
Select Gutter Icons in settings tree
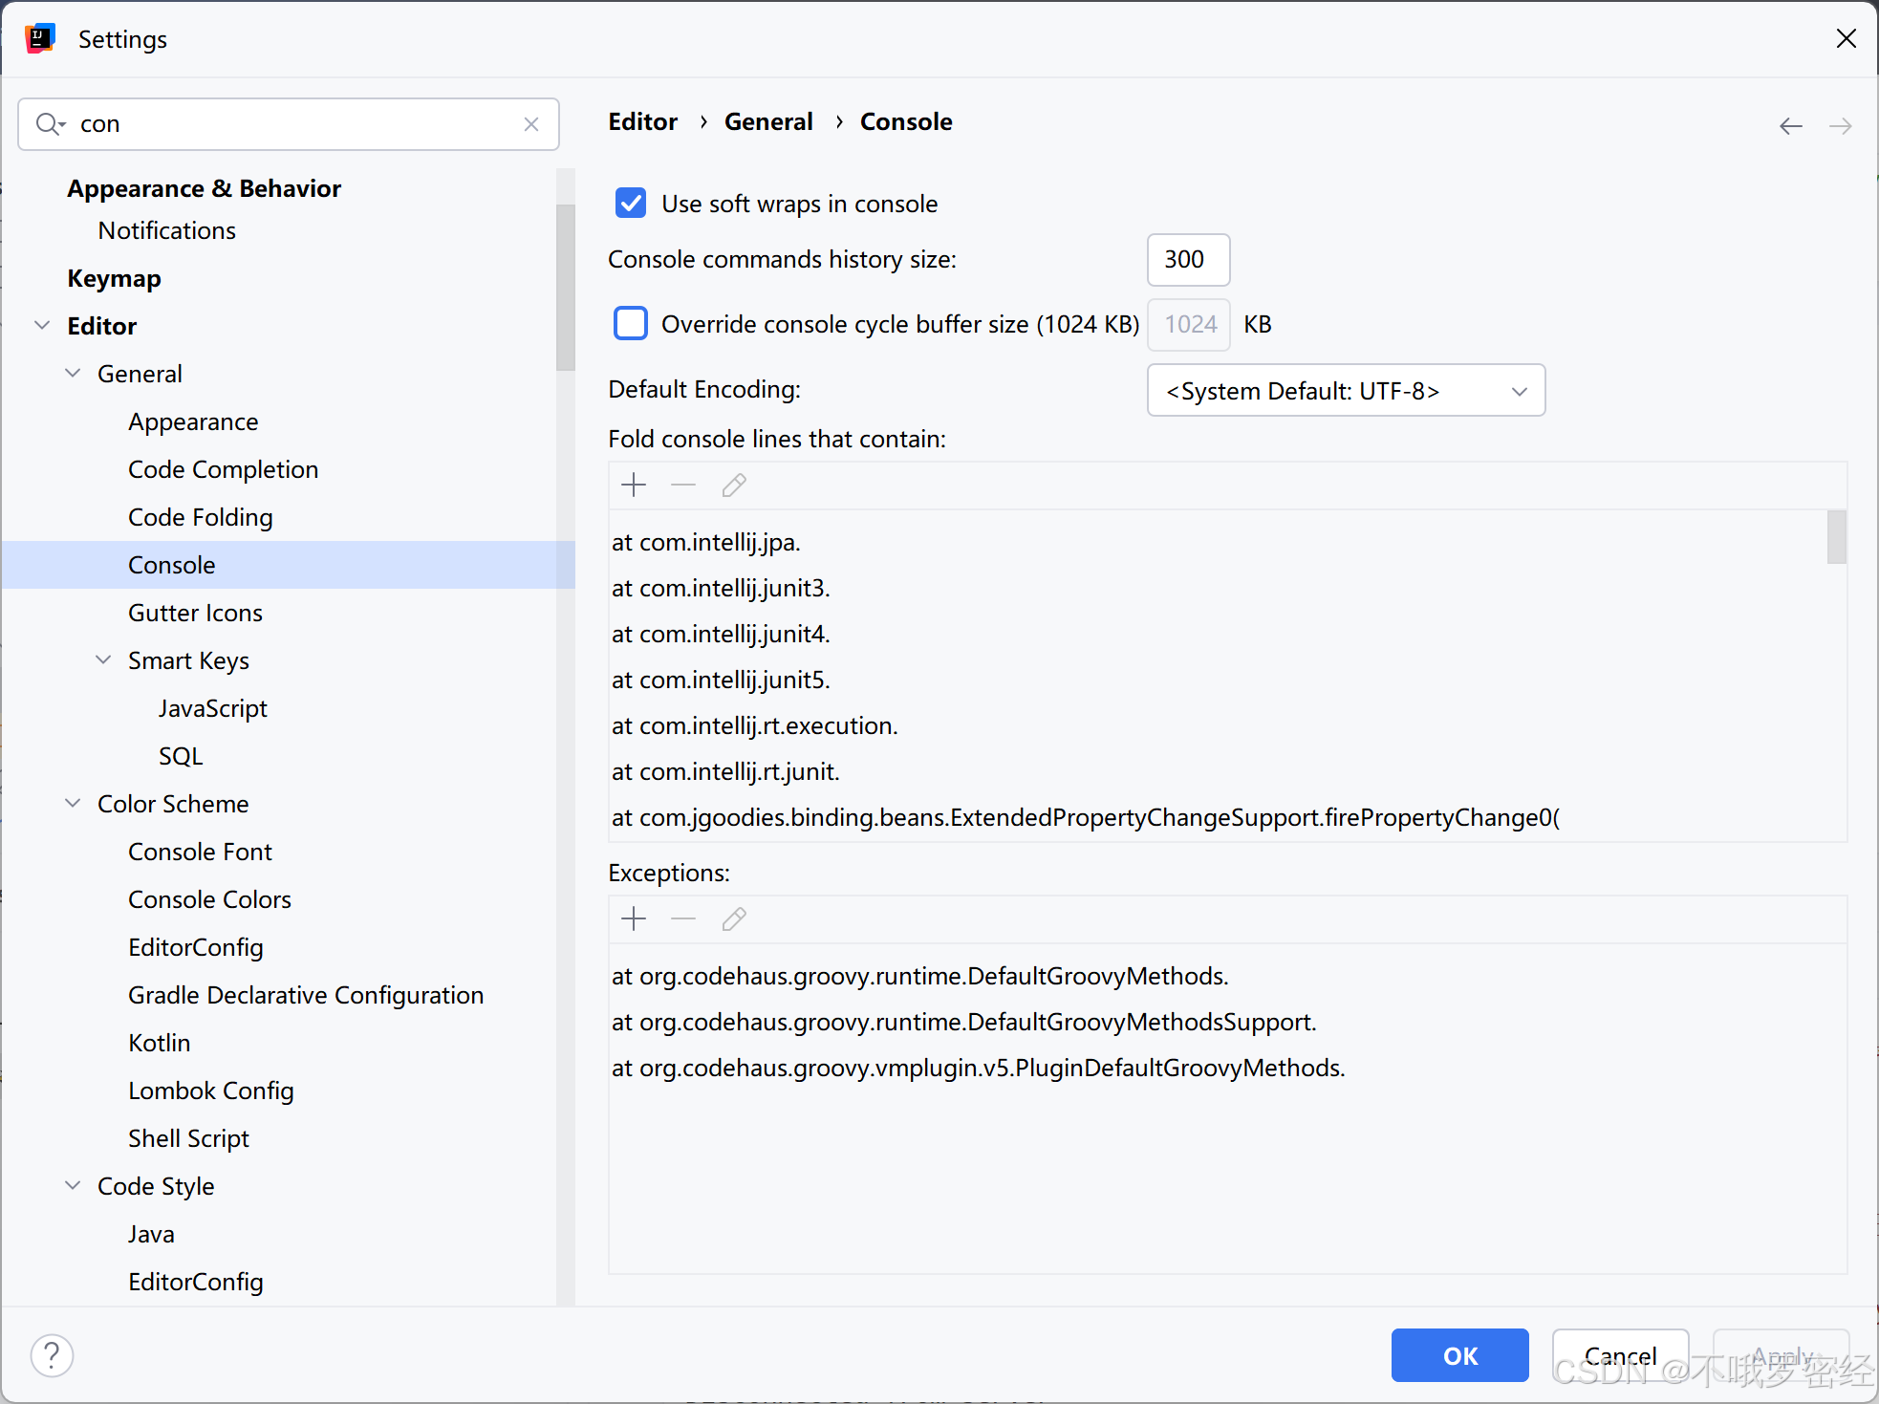[195, 613]
